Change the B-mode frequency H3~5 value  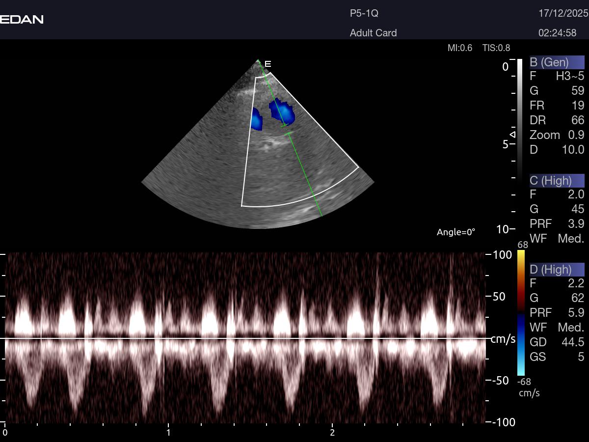(x=570, y=76)
